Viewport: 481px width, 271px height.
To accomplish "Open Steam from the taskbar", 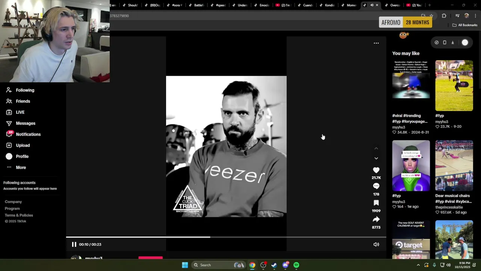I will point(274,265).
